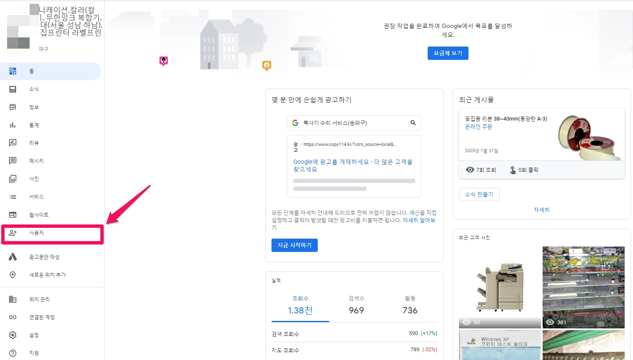Open the Posts (소식) sidebar icon
633x360 pixels.
pos(13,89)
